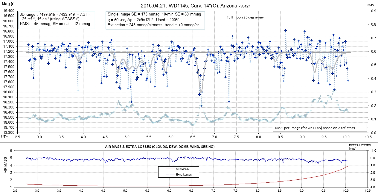
Task: Click the 4.5 tick on the upper chart's UT axis
Action: click(105, 137)
